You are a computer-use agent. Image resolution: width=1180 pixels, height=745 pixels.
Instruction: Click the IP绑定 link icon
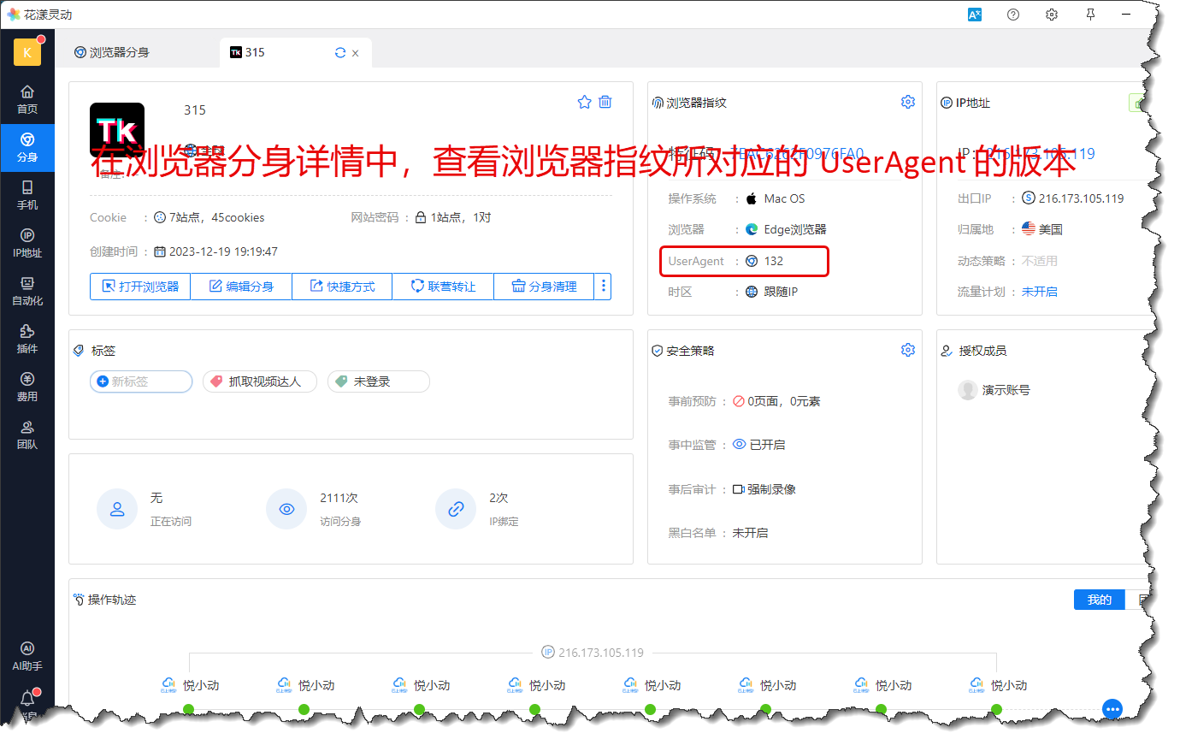coord(456,509)
